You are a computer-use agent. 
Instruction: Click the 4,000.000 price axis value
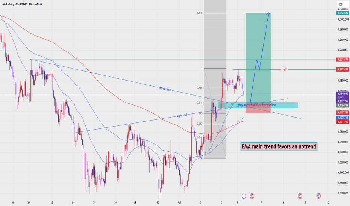[x=343, y=173]
